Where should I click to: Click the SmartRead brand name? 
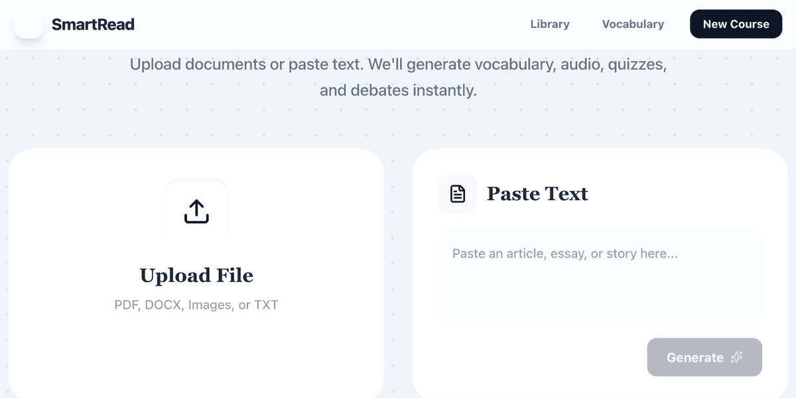93,25
